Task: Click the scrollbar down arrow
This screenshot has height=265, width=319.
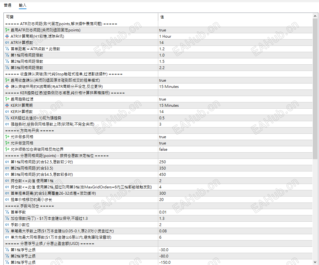Action: [x=315, y=262]
